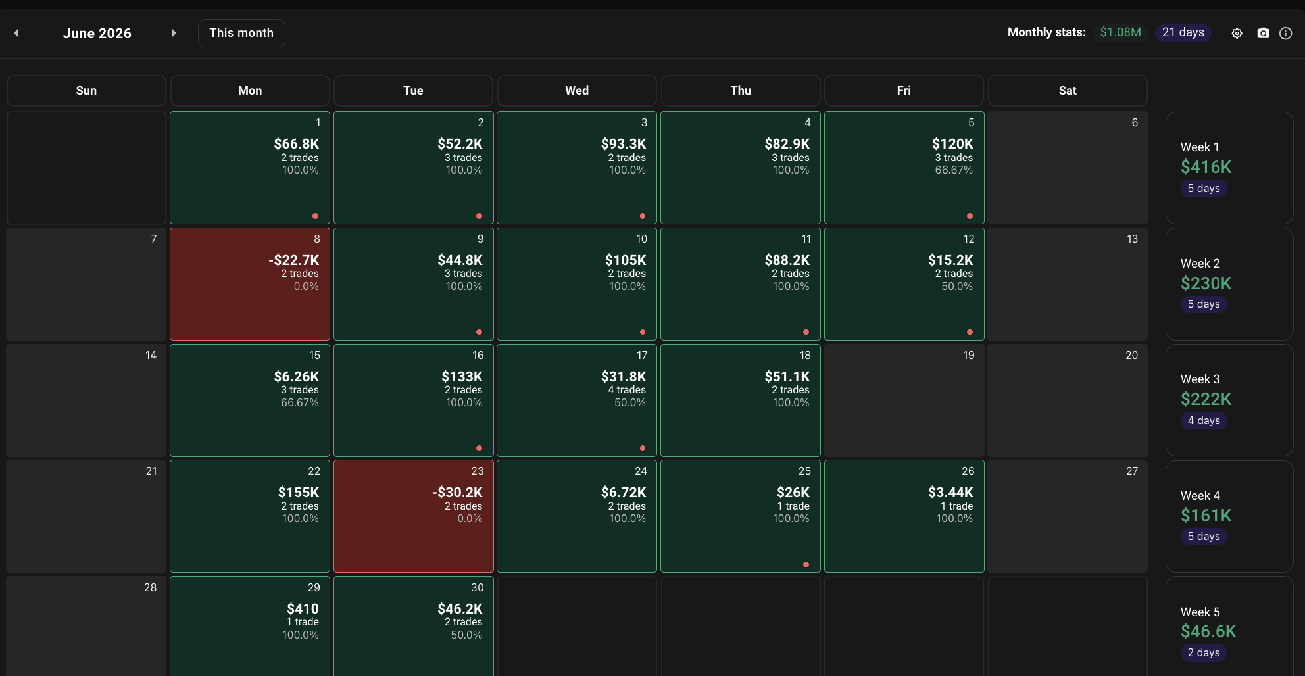
Task: Click the $1.08M monthly stats badge
Action: click(x=1121, y=32)
